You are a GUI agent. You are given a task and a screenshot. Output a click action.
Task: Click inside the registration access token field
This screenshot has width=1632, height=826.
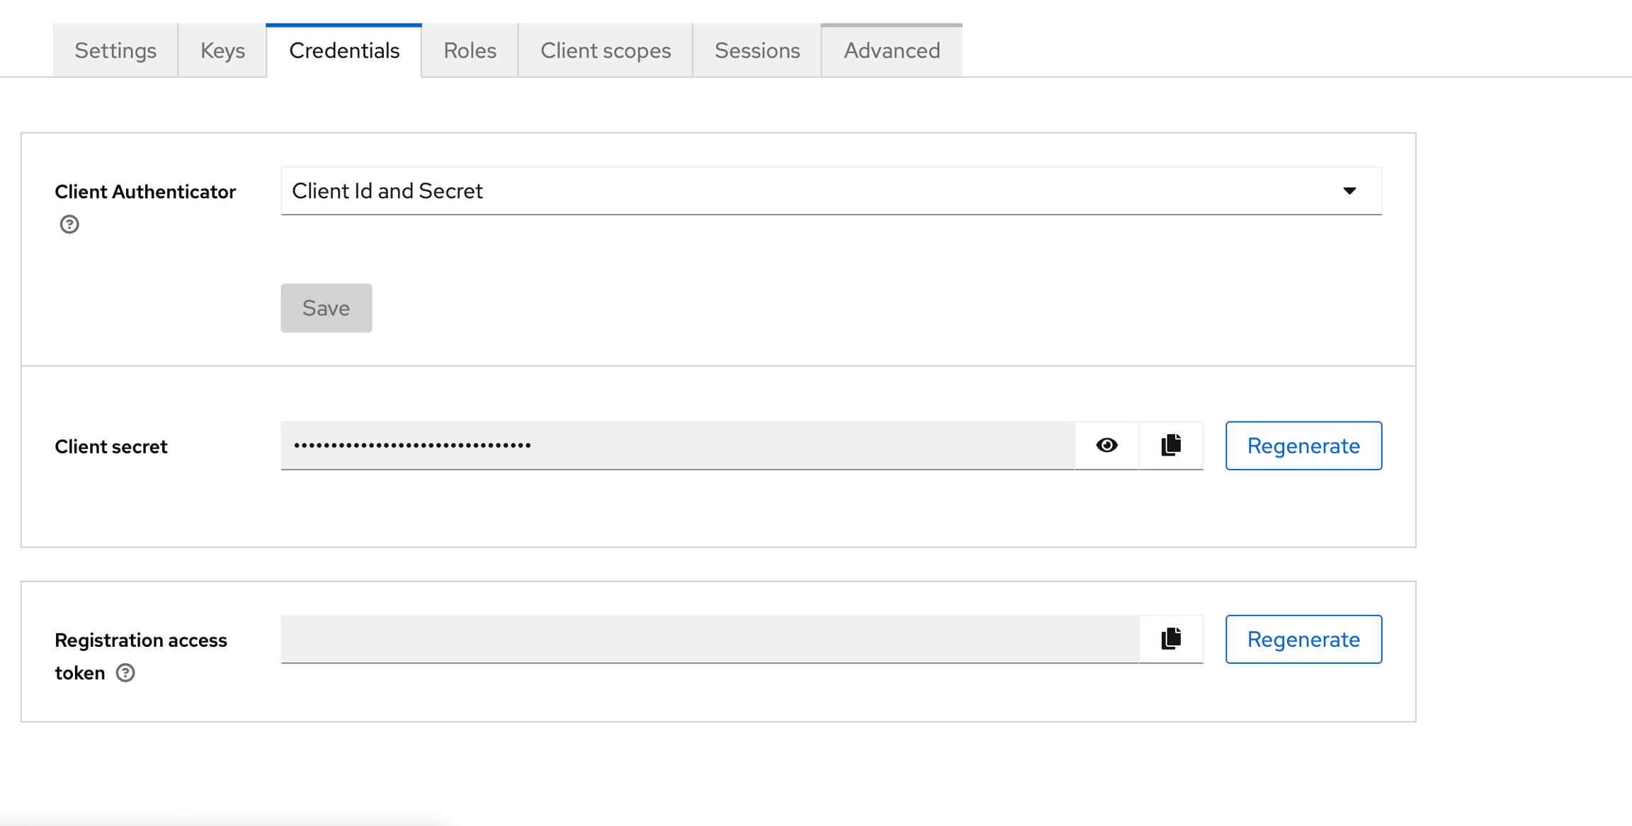click(708, 638)
